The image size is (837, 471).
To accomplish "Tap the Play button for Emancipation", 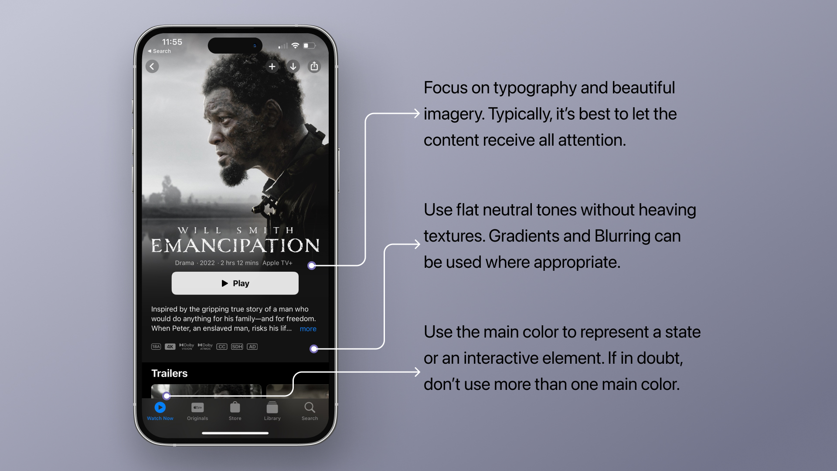I will click(x=235, y=283).
